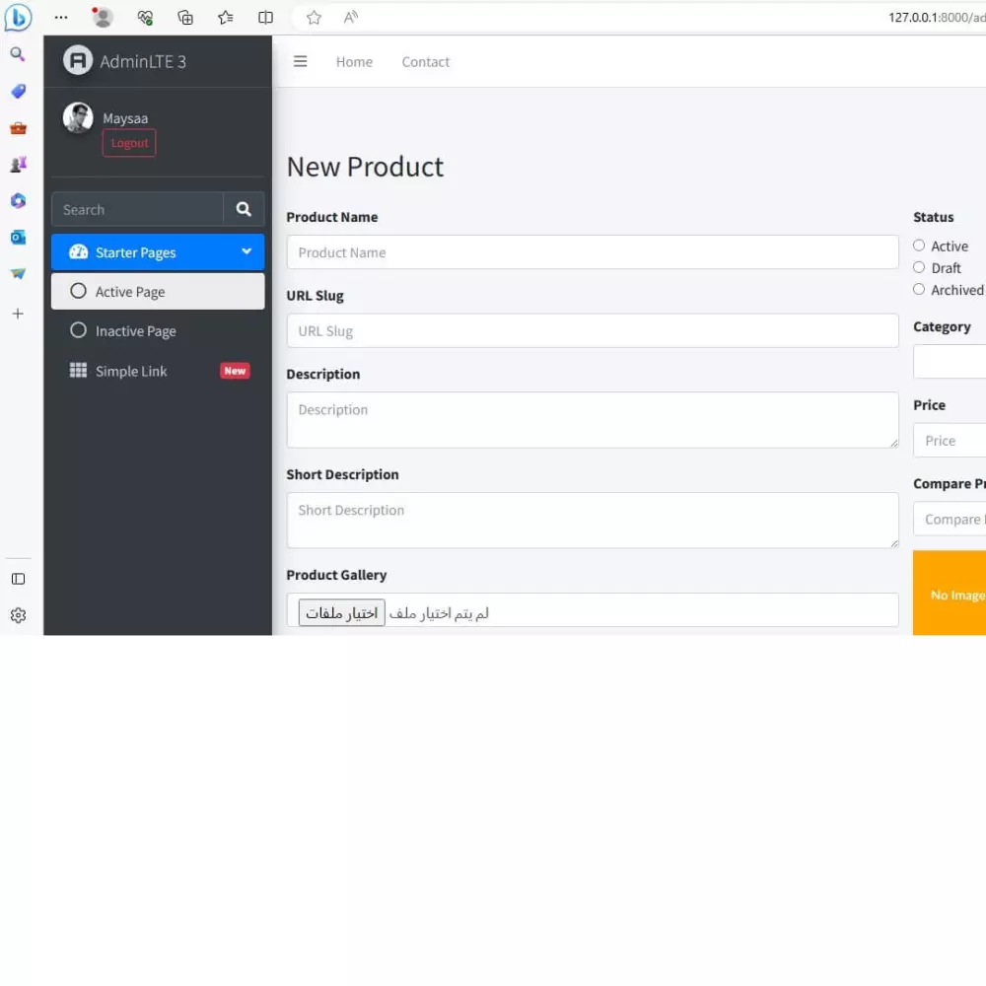Open Inactive Page in sidebar
Screen dimensions: 986x986
click(x=158, y=330)
